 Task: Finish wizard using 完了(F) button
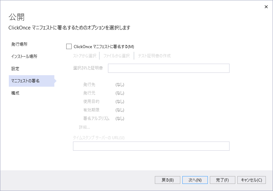coord(222,180)
